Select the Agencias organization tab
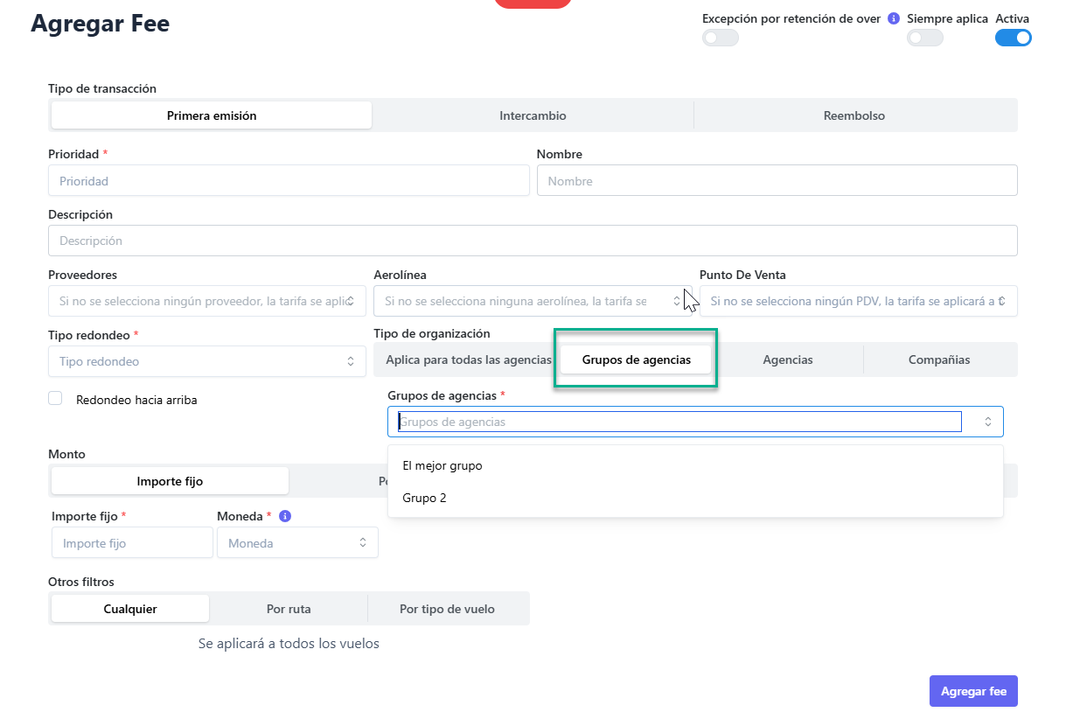 pyautogui.click(x=787, y=359)
